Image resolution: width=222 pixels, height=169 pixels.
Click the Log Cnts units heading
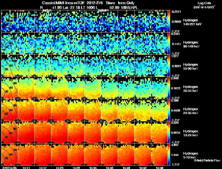[x=204, y=5]
